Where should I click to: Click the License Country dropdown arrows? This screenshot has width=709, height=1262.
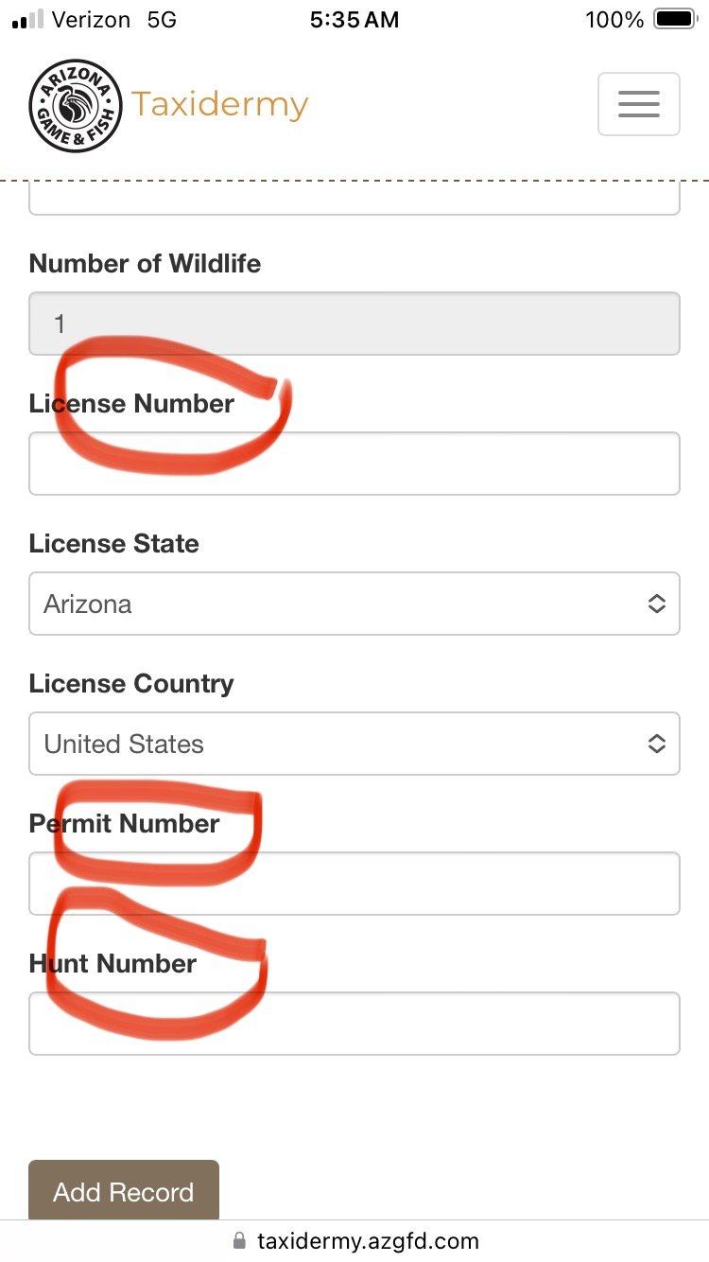coord(657,744)
